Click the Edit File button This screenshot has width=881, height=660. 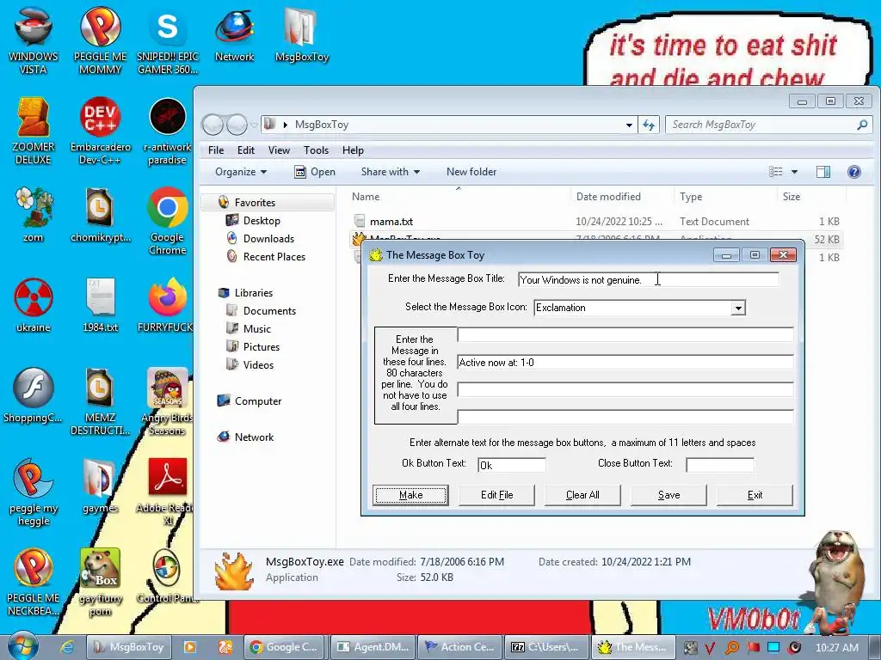pos(496,495)
